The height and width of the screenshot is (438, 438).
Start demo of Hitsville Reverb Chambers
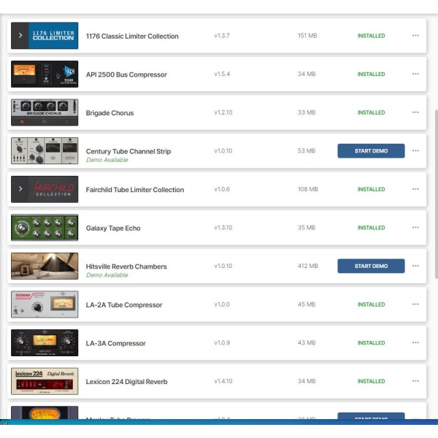pos(371,266)
